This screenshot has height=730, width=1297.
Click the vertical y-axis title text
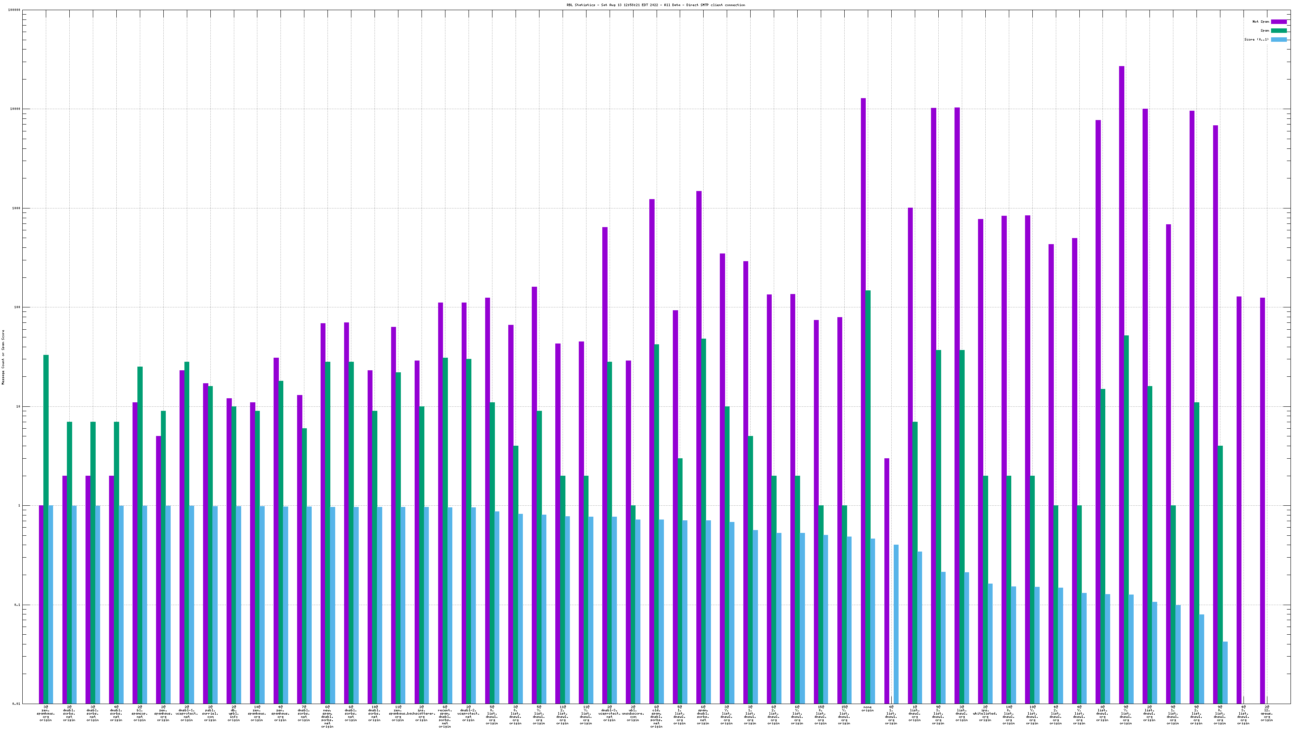click(x=3, y=357)
